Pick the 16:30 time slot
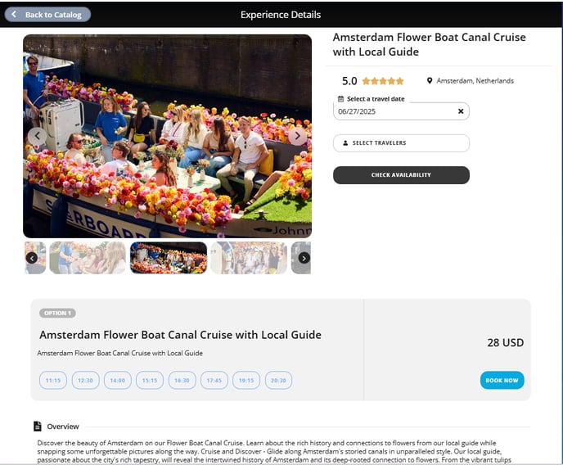 (182, 380)
